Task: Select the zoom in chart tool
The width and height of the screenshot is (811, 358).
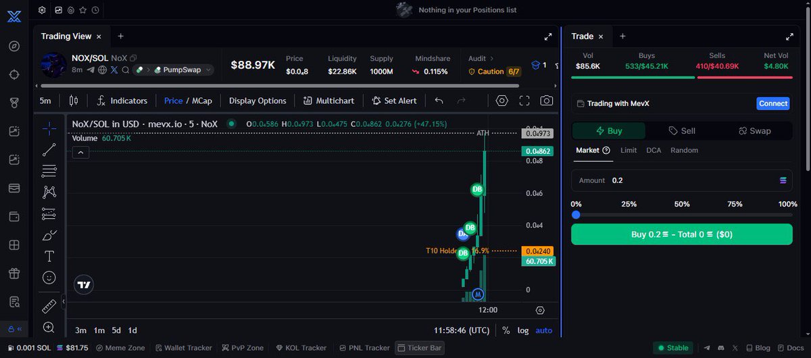Action: pos(49,328)
